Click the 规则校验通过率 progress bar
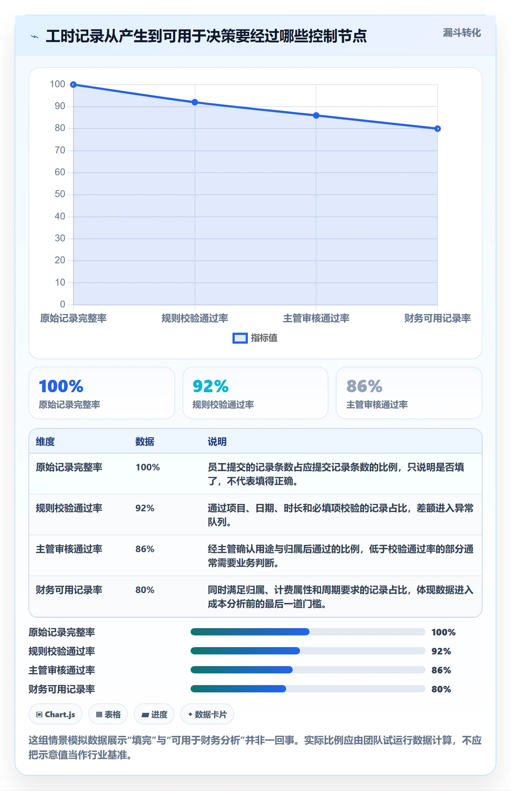The width and height of the screenshot is (511, 791). point(308,651)
